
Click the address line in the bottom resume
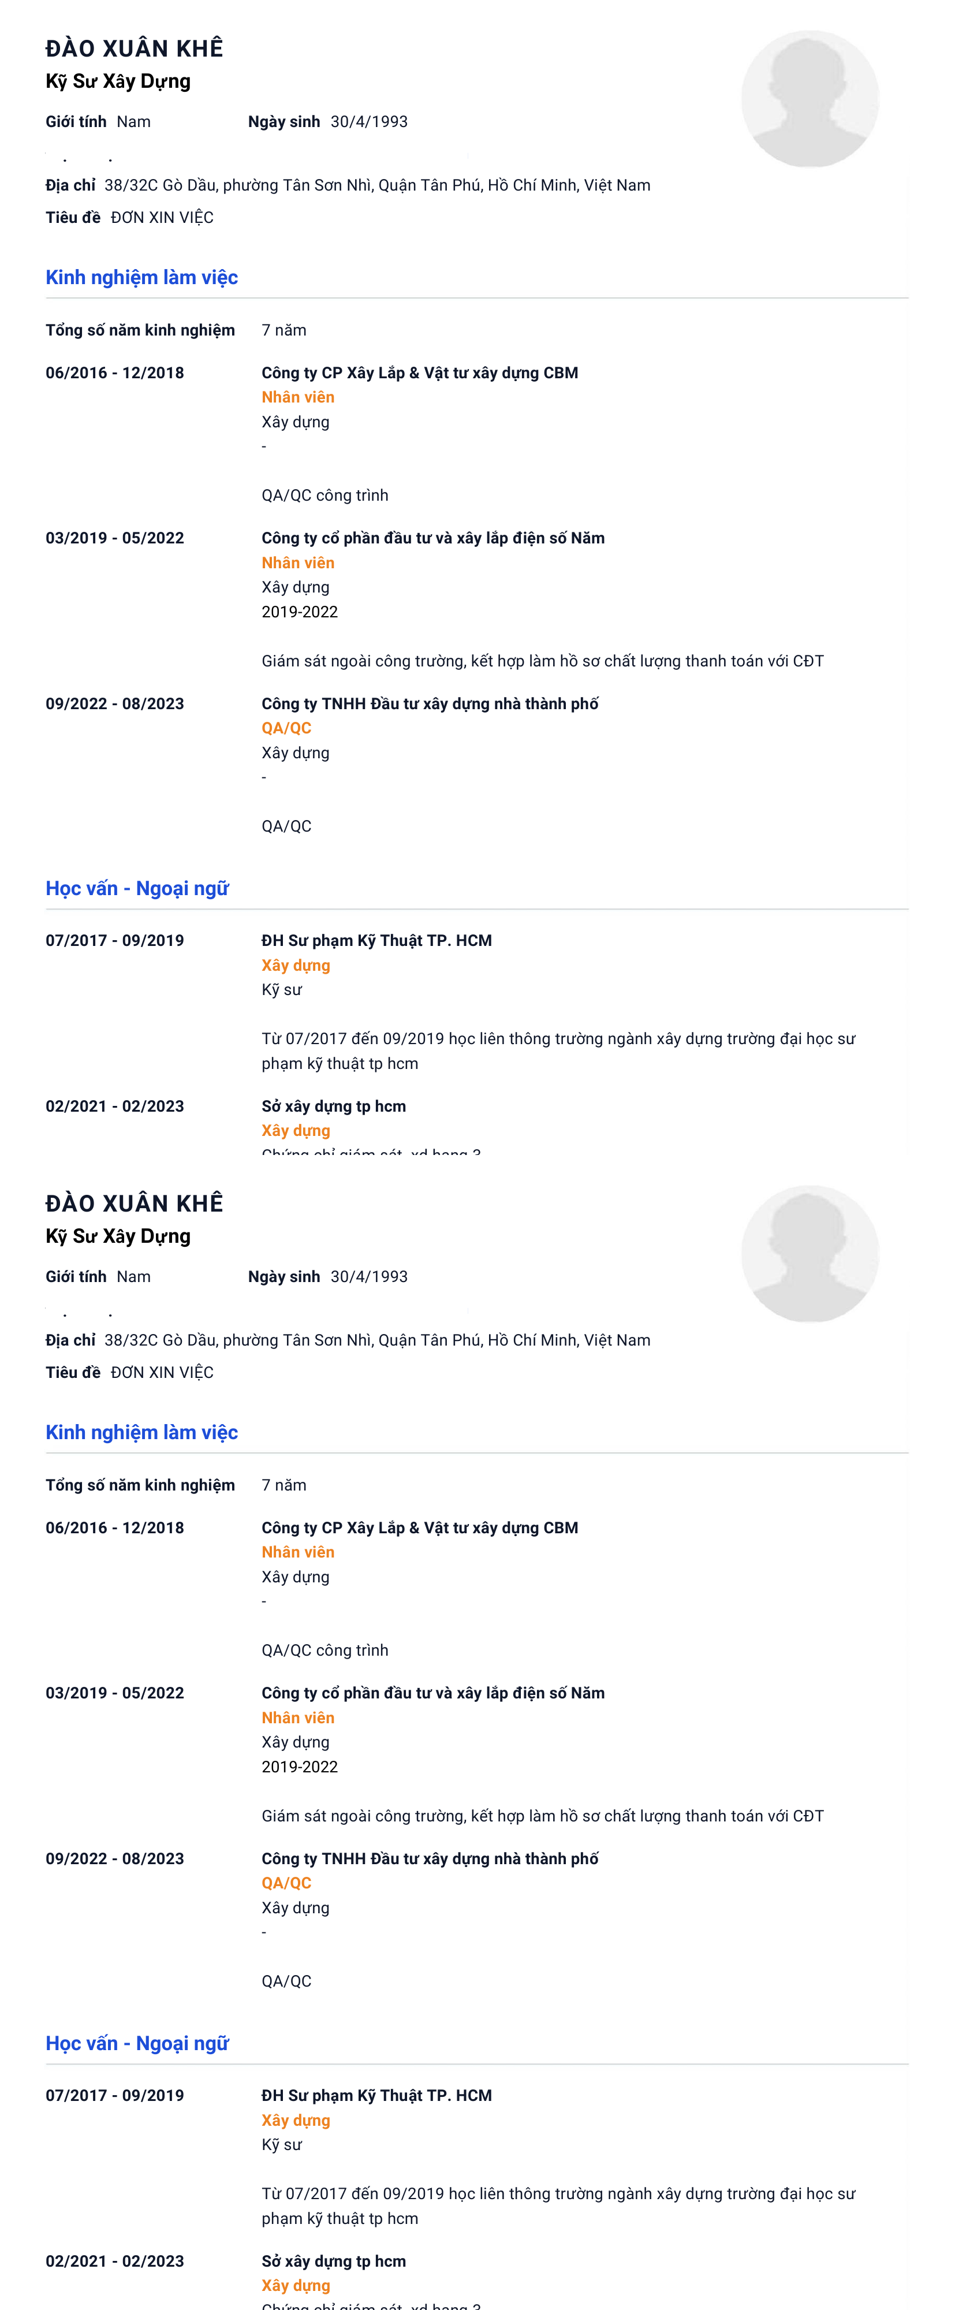(x=376, y=1340)
